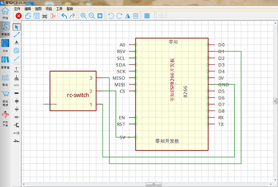Click the A0 pin label

[122, 45]
